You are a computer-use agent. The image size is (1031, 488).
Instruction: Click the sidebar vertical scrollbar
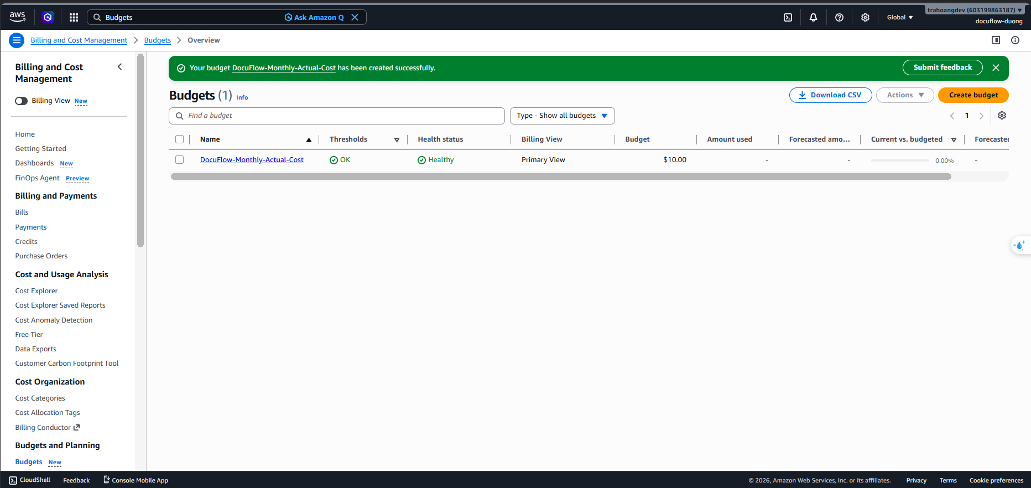click(140, 150)
